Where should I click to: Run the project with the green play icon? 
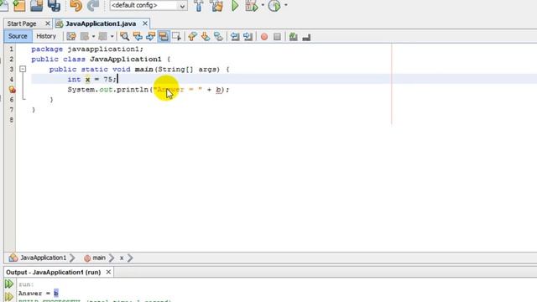235,6
